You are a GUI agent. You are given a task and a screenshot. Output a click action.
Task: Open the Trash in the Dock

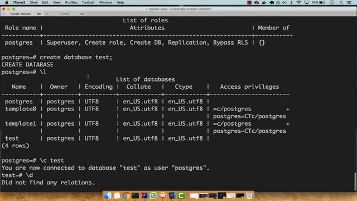pyautogui.click(x=249, y=195)
